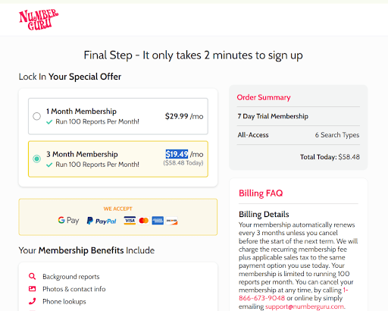Image resolution: width=388 pixels, height=311 pixels.
Task: Click the Photos & contact info icon
Action: 32,289
